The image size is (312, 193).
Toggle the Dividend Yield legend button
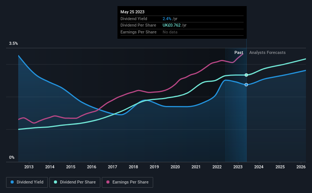(x=27, y=182)
